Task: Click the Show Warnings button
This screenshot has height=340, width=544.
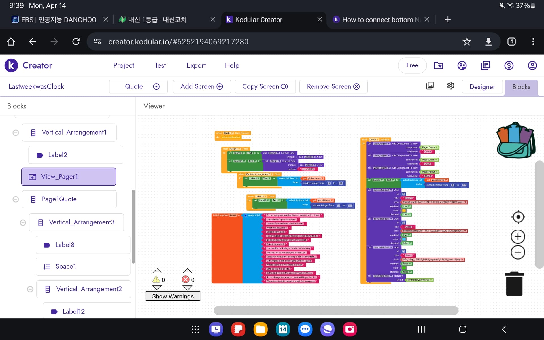Action: click(173, 296)
